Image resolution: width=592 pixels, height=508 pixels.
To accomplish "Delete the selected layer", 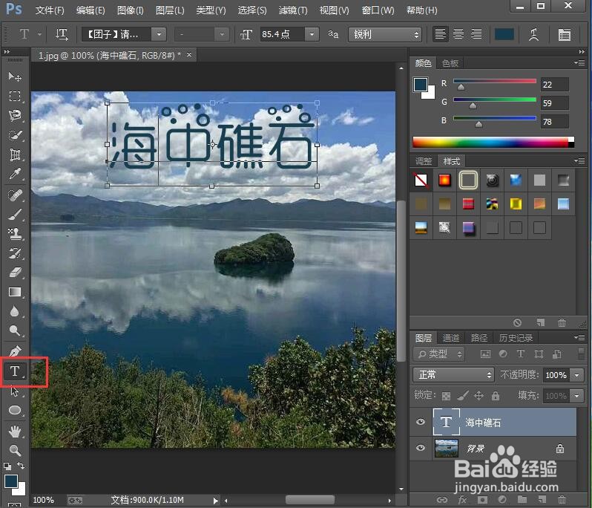I will point(562,500).
